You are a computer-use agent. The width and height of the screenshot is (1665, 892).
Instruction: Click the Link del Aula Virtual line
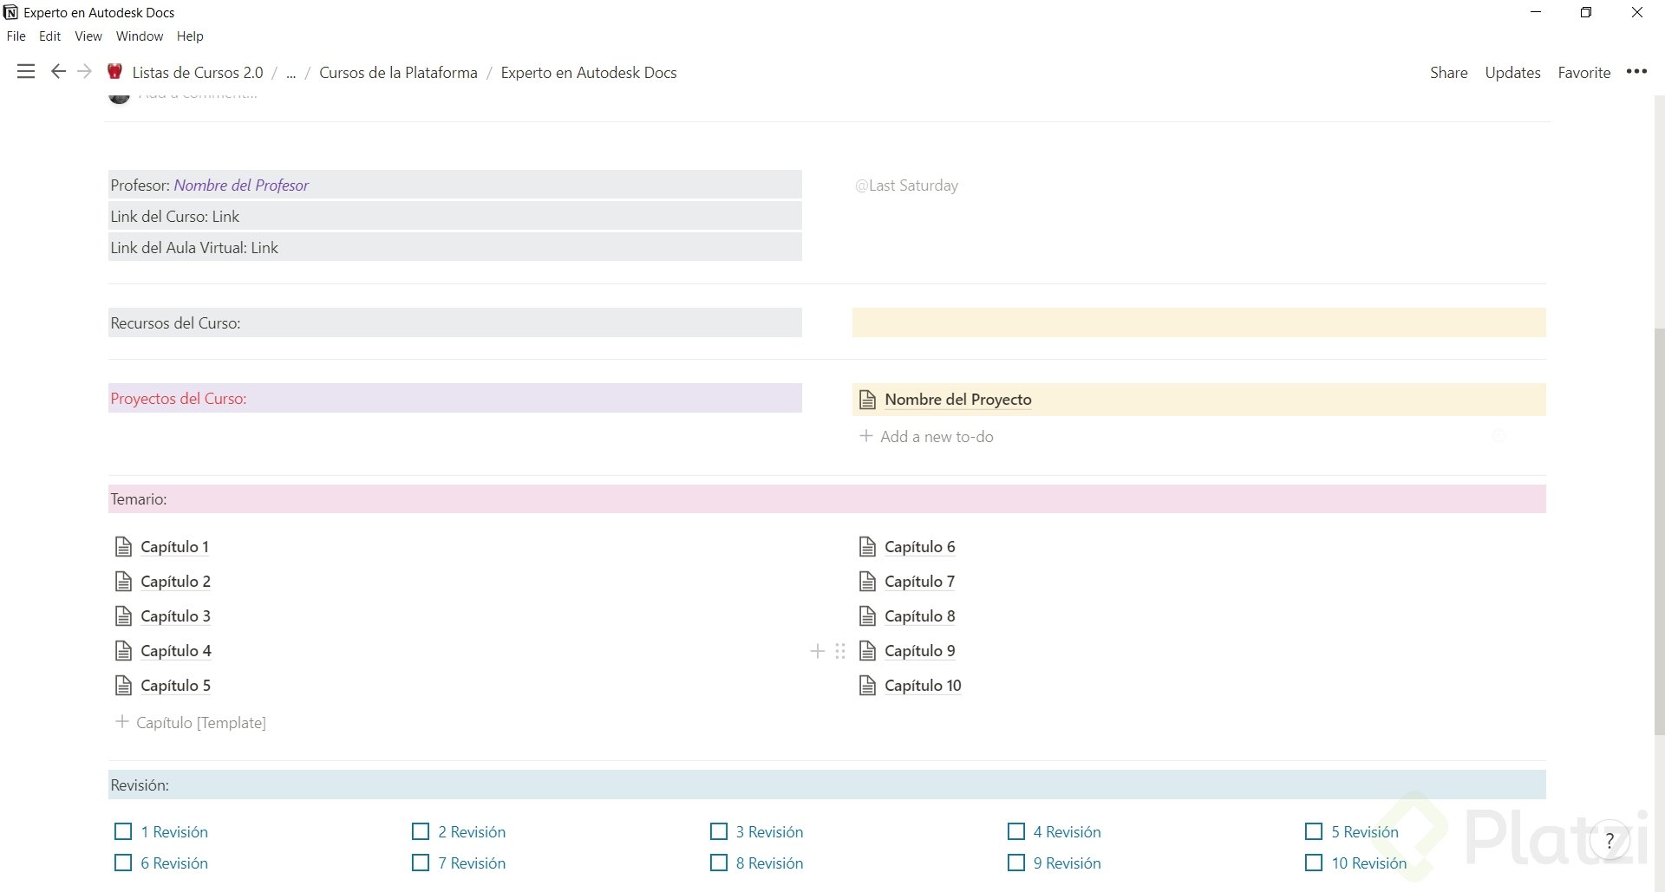454,247
